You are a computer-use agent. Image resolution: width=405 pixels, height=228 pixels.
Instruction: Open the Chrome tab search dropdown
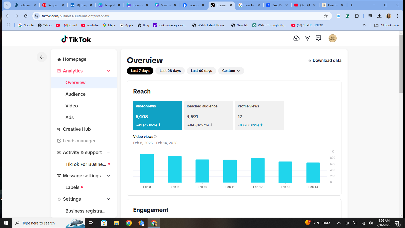point(7,5)
